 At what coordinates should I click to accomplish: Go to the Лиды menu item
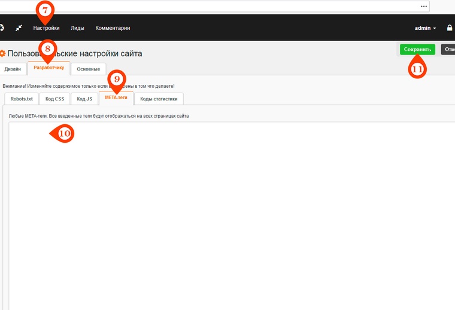[77, 28]
